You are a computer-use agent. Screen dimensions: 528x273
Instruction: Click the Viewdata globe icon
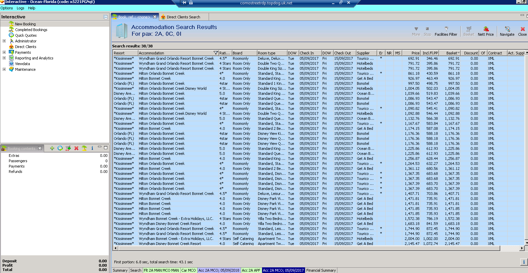point(11,64)
